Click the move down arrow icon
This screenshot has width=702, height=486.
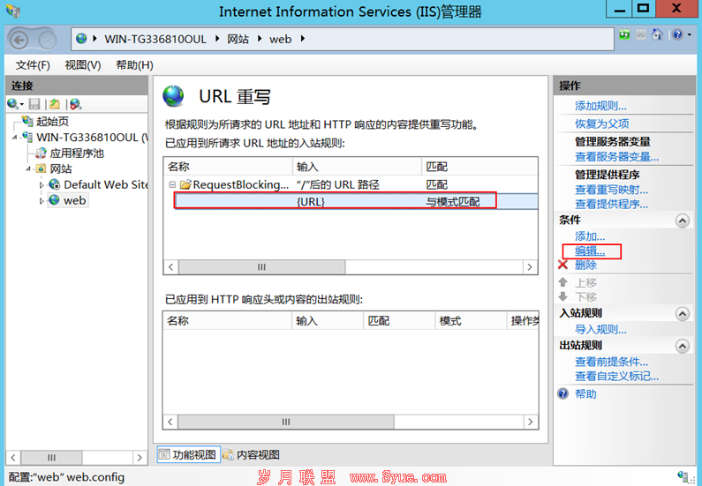[562, 296]
